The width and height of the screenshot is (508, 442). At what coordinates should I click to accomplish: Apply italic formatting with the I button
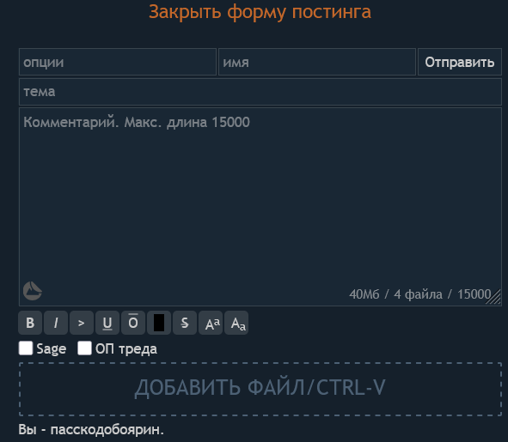coord(56,323)
